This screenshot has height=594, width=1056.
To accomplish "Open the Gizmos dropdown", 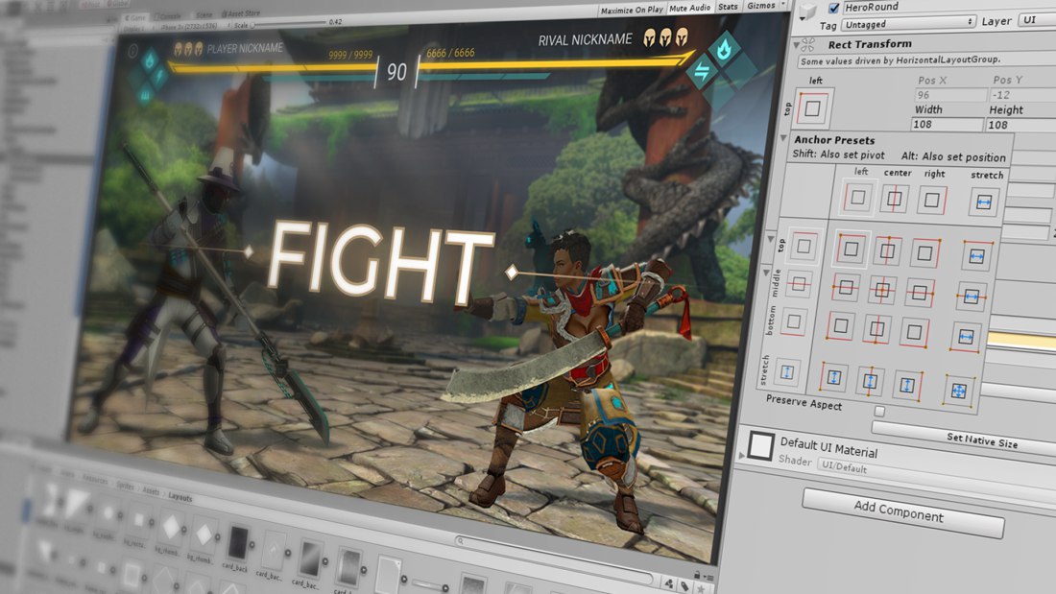I will coord(765,6).
